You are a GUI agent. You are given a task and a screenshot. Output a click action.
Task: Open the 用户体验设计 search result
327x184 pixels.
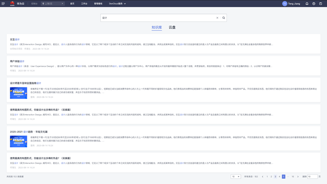[17, 61]
